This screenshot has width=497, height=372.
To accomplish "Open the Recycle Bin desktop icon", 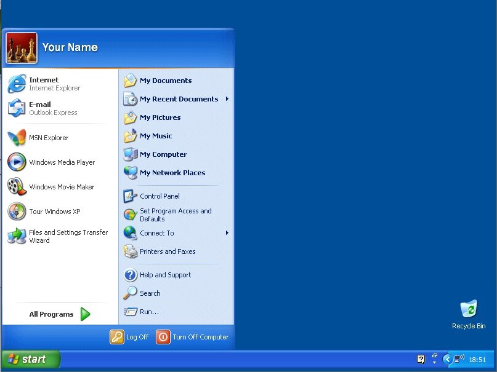I will click(469, 309).
